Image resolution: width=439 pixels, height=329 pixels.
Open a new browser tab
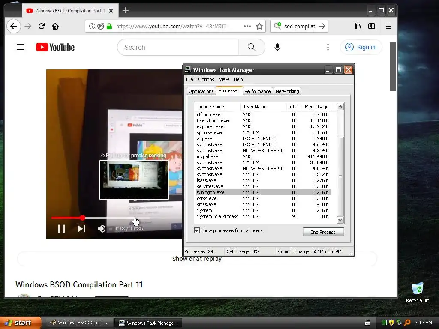(126, 11)
